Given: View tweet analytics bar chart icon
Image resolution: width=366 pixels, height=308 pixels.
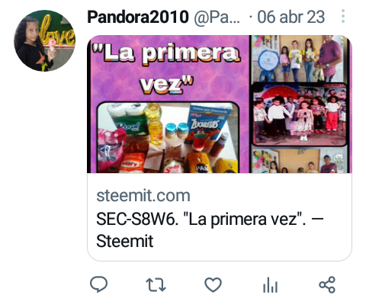Looking at the screenshot, I should coord(270,284).
